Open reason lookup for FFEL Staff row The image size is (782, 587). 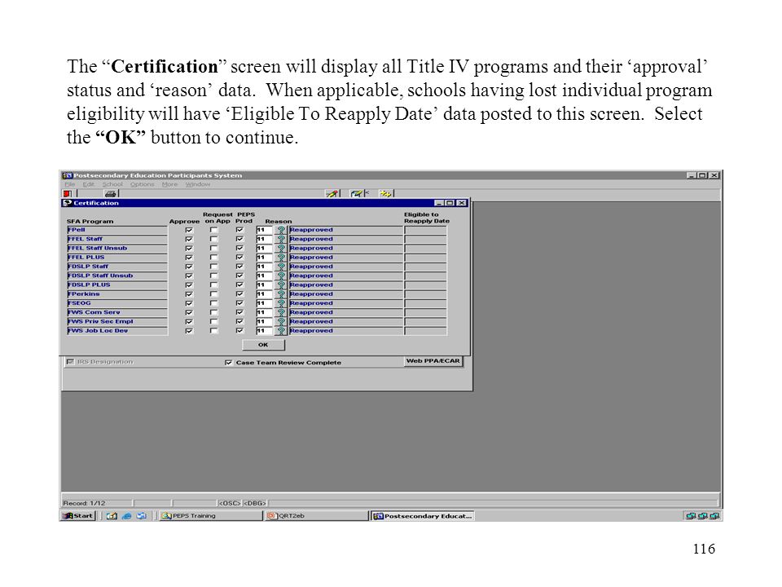click(281, 239)
